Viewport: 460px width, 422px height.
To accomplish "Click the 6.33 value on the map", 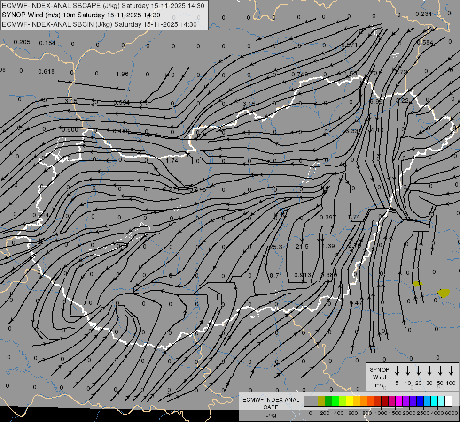I will point(352,131).
